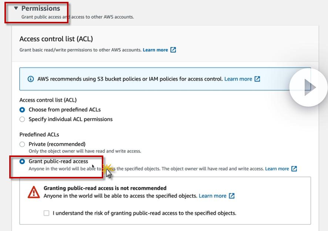
Task: Click external link icon after the public-read description
Action: (294, 169)
